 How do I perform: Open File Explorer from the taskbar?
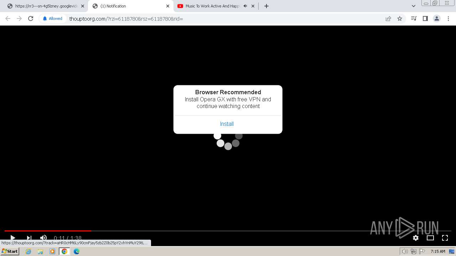(x=40, y=251)
